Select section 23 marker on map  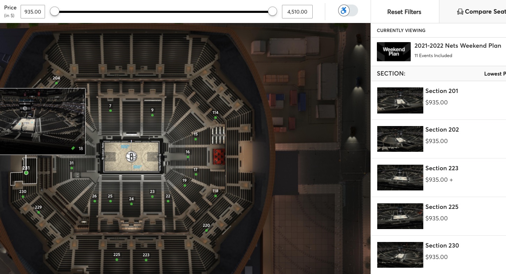[x=152, y=197]
